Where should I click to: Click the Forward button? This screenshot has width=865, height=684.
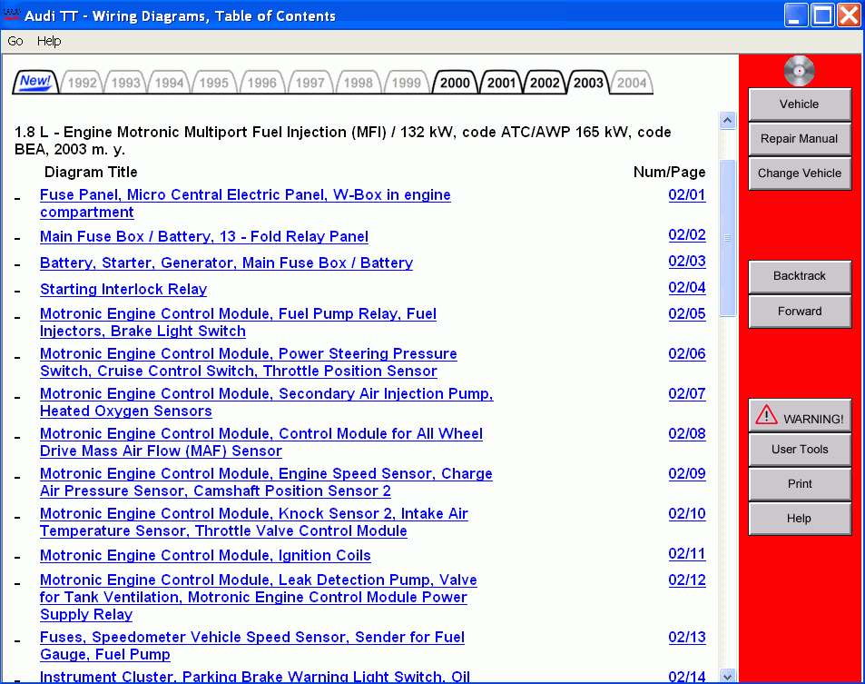[800, 312]
